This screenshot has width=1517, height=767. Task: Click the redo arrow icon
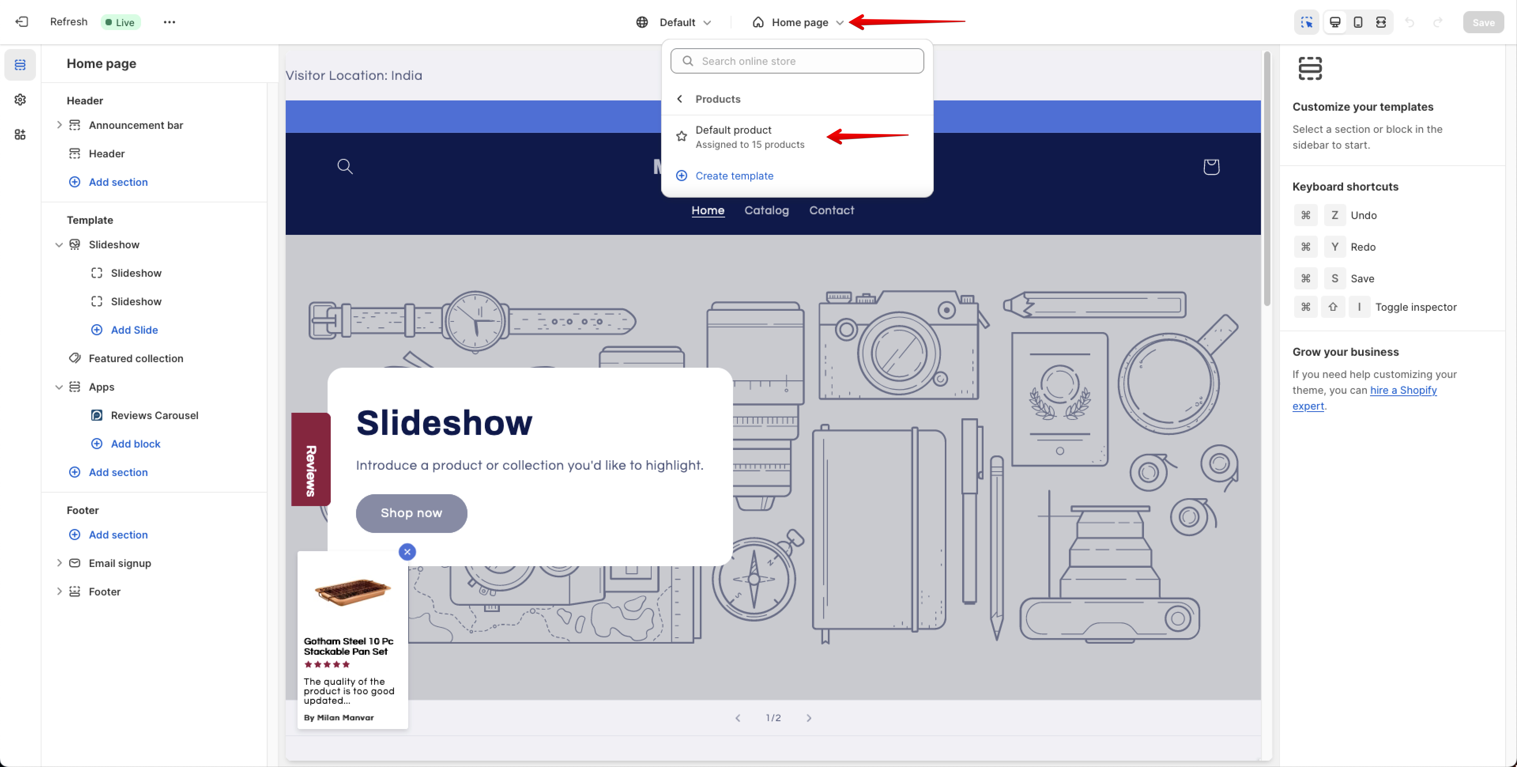pos(1438,22)
